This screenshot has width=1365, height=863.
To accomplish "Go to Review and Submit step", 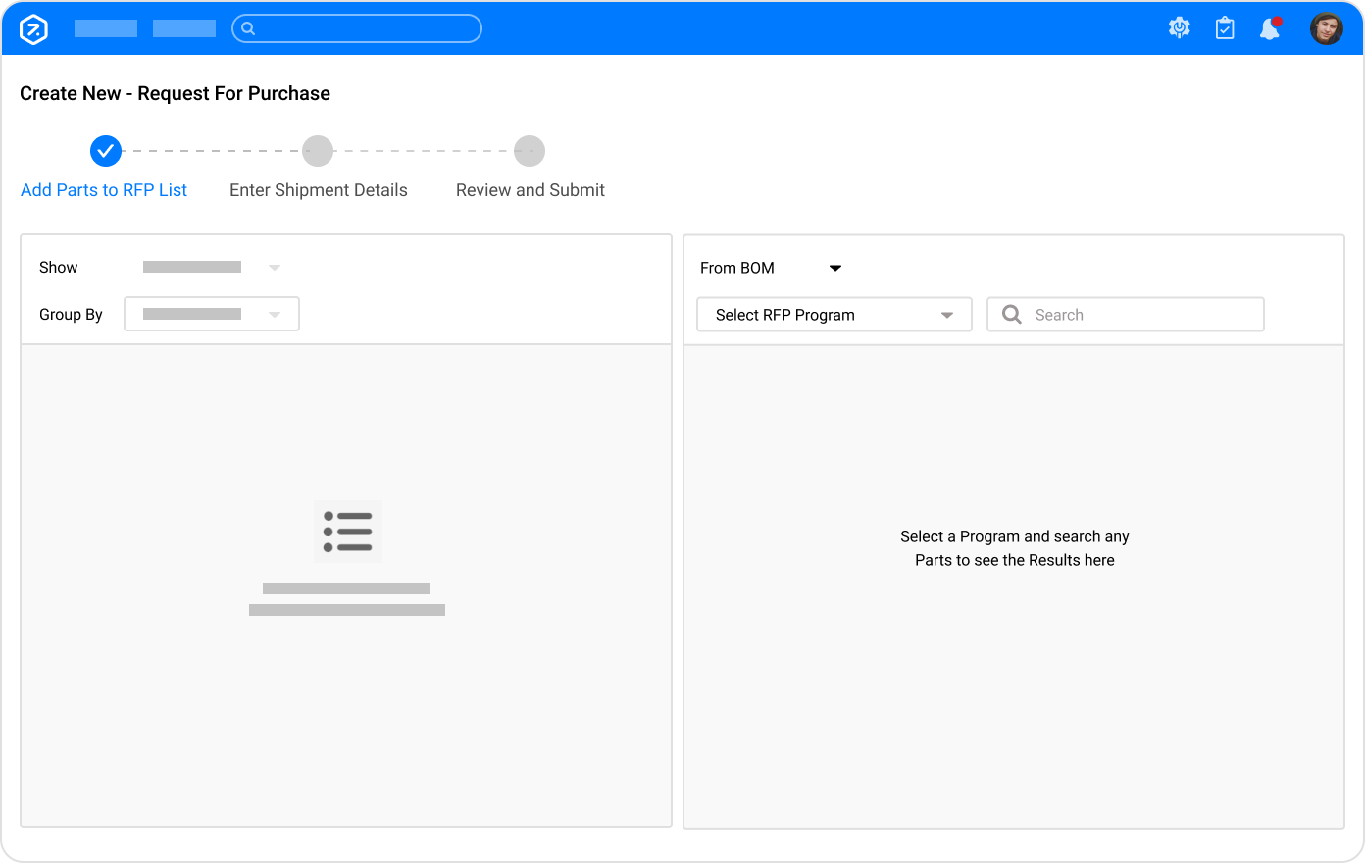I will (531, 190).
